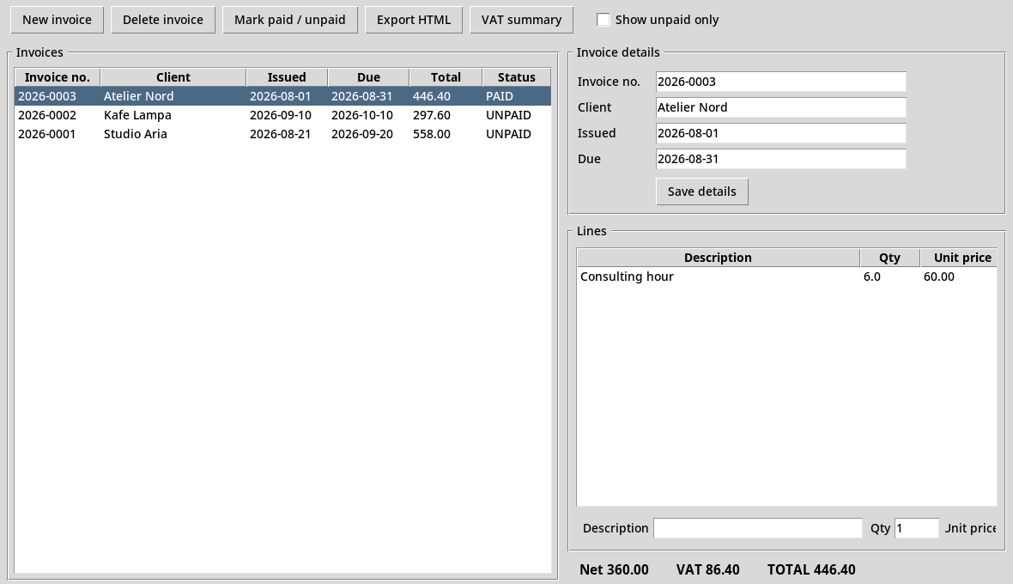Click the Export HTML button
The image size is (1013, 584).
point(414,20)
